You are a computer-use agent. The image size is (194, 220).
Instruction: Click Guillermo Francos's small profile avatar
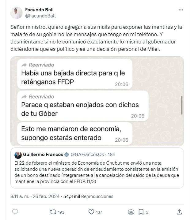(18, 155)
